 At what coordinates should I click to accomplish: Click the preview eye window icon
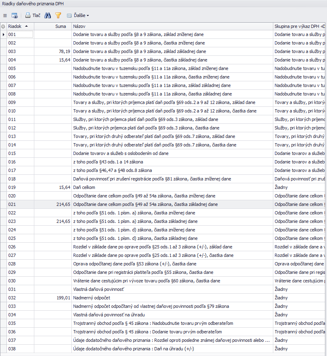click(x=15, y=15)
